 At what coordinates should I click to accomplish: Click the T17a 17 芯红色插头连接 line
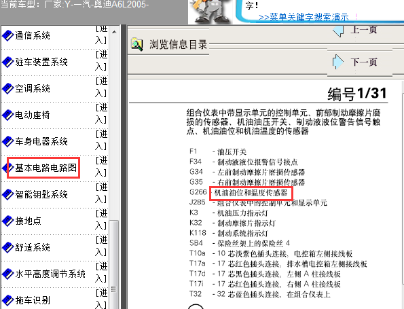278,263
